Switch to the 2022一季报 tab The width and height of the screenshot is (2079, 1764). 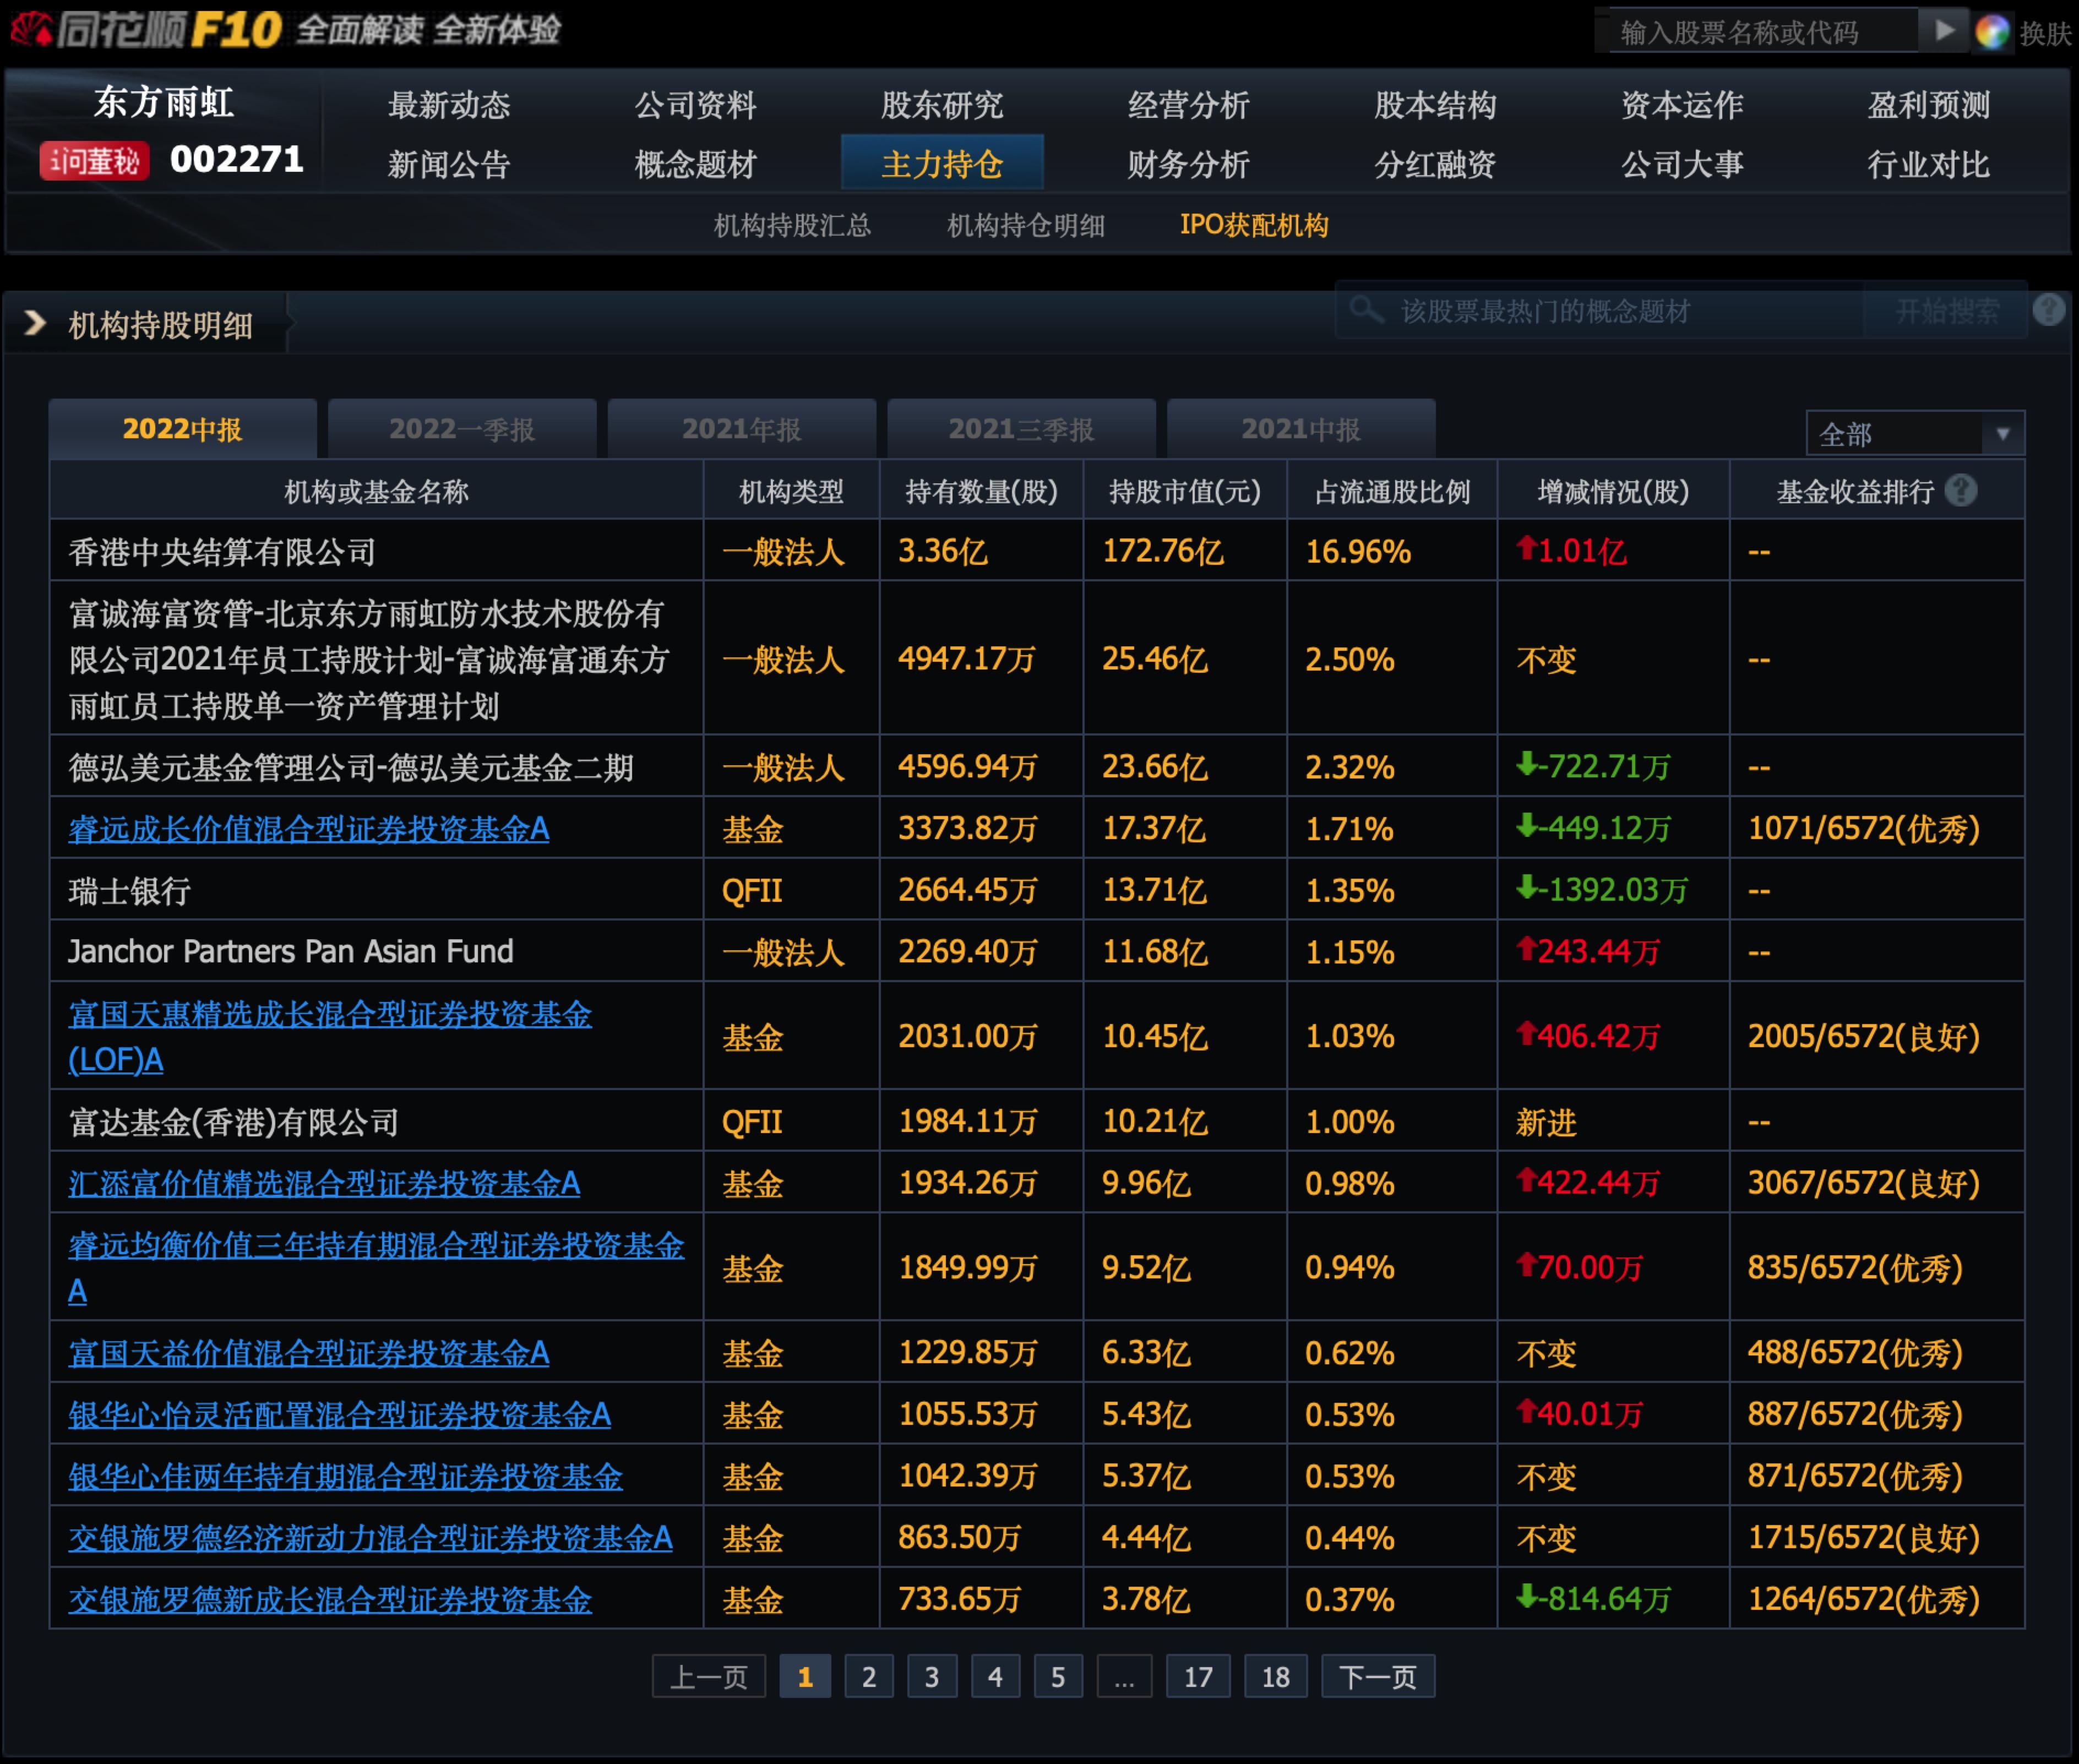click(x=462, y=429)
